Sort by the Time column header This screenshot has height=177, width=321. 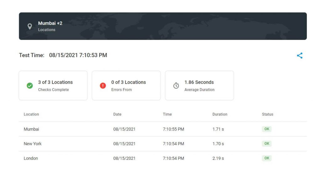point(167,114)
